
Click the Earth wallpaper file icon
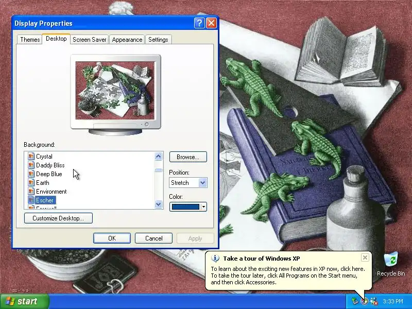coord(31,183)
